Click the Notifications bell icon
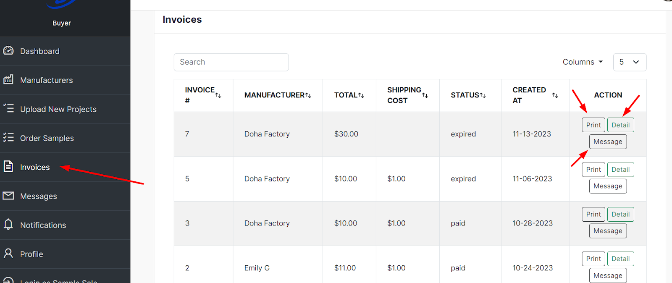This screenshot has height=283, width=672. coord(8,224)
